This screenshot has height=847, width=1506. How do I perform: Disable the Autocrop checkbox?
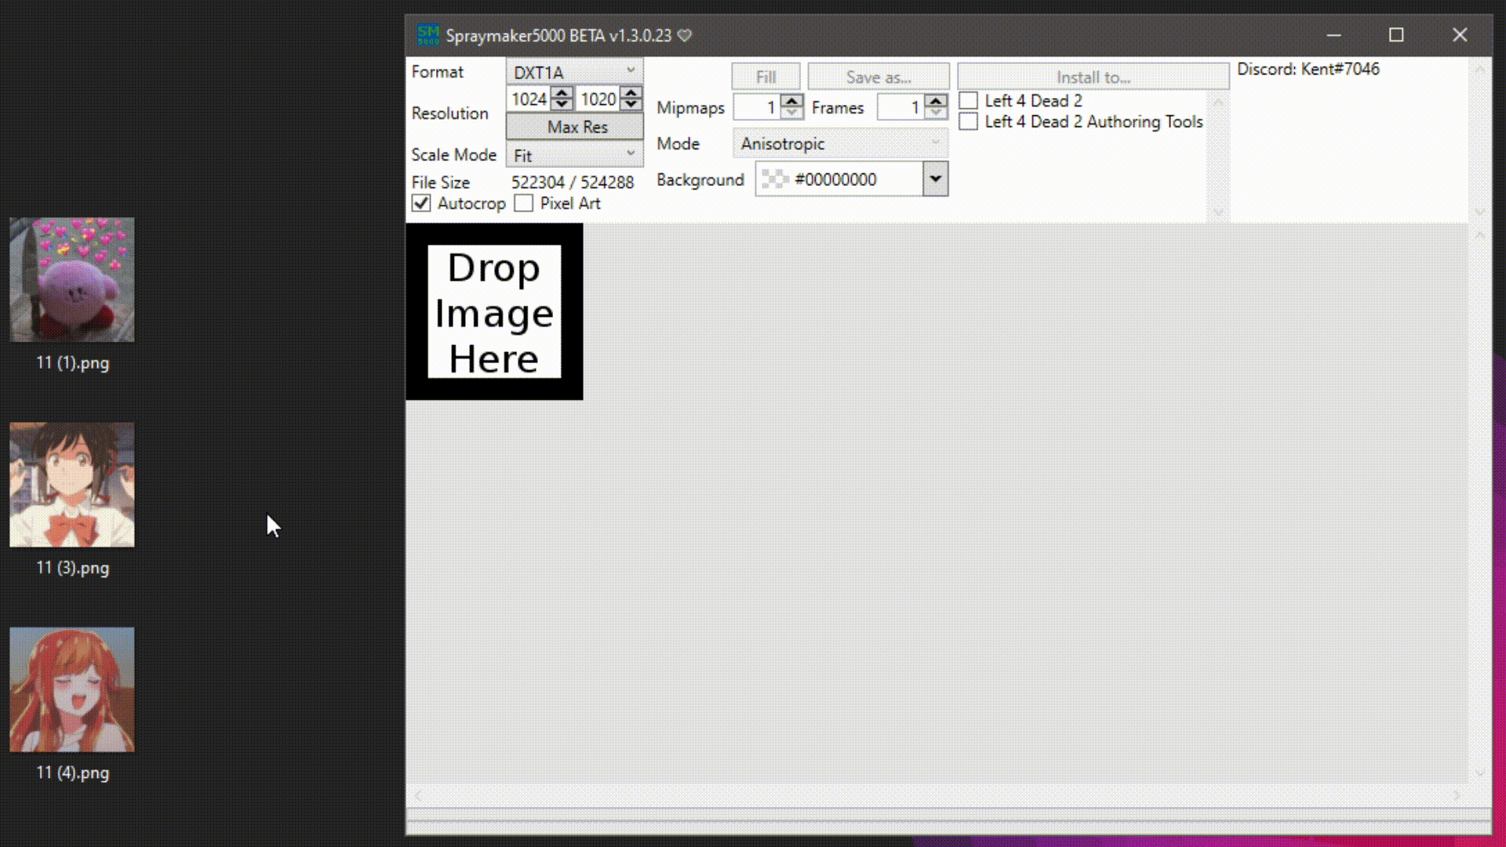421,204
